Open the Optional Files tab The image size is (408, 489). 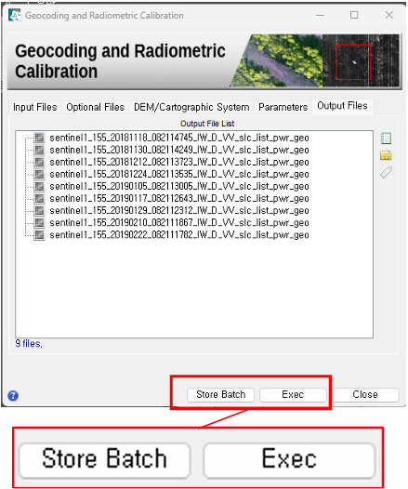click(x=95, y=107)
